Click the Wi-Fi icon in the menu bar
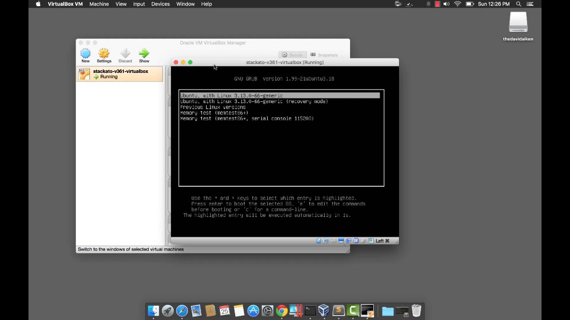The height and width of the screenshot is (320, 570). (458, 4)
